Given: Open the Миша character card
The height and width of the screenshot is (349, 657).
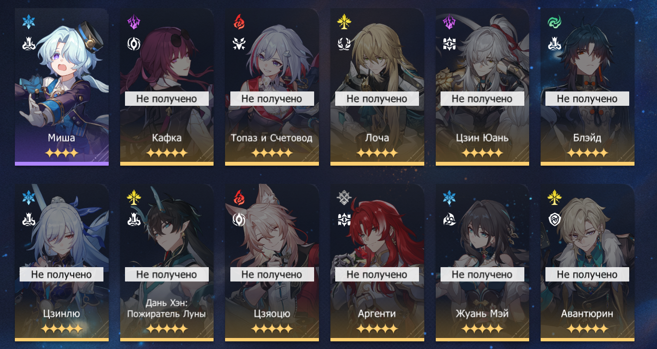Looking at the screenshot, I should point(62,87).
